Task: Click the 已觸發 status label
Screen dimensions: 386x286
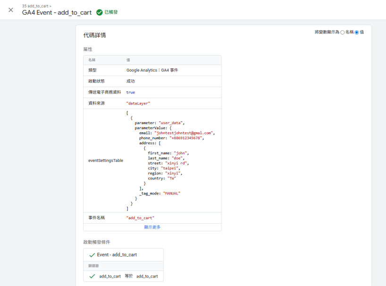Action: tap(111, 12)
